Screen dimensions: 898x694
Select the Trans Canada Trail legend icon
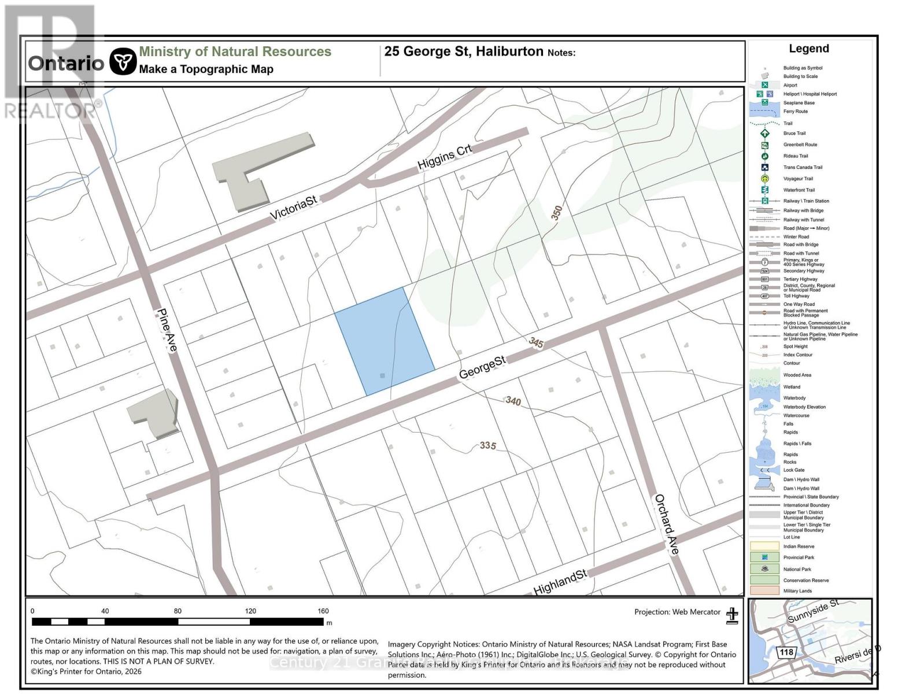(x=764, y=167)
